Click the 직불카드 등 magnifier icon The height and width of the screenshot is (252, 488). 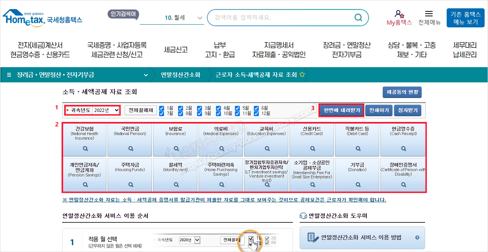coord(358,149)
